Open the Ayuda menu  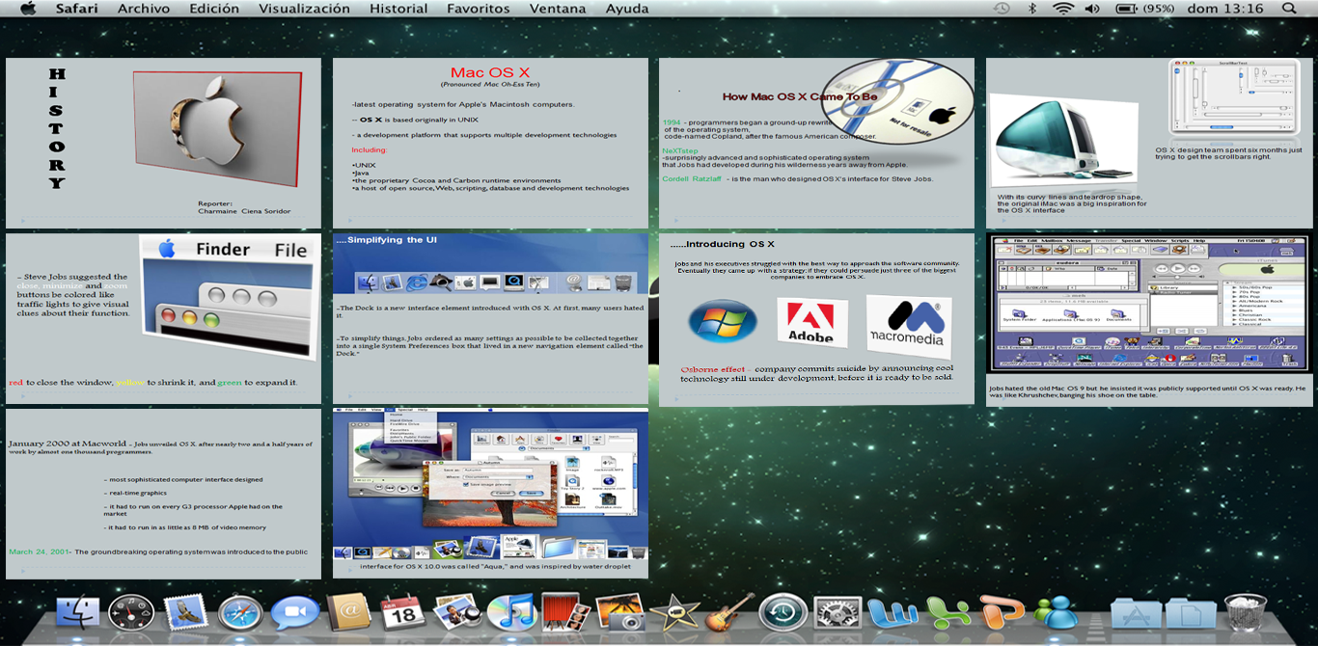pos(627,9)
